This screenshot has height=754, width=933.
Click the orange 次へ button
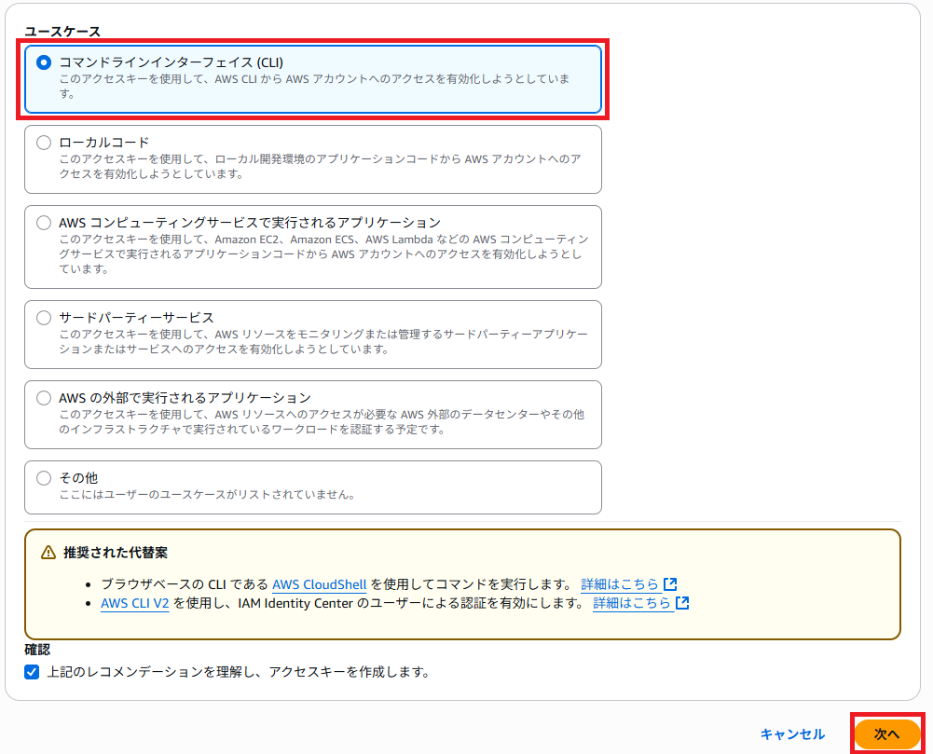click(886, 734)
